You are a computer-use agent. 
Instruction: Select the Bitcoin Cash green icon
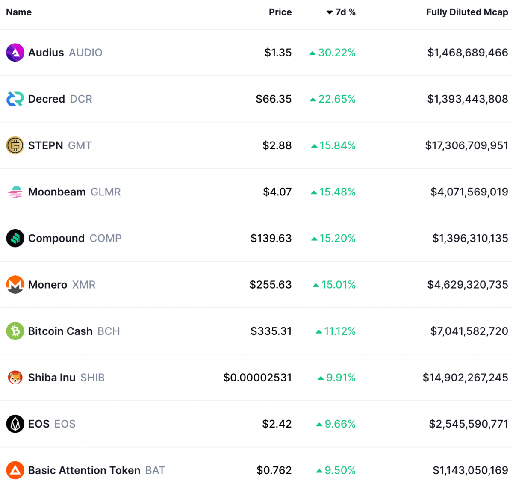15,331
